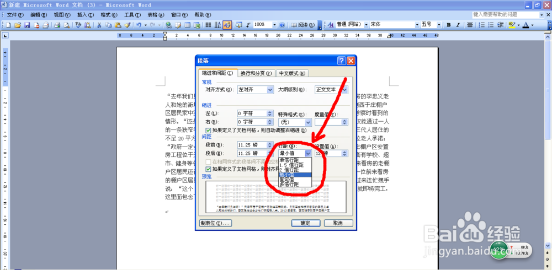Switch to the 中文版式 tab
Screen dimensions: 552x270
(x=292, y=73)
